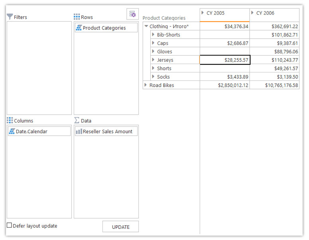The height and width of the screenshot is (240, 309).
Task: Click the Data area label
Action: (86, 121)
